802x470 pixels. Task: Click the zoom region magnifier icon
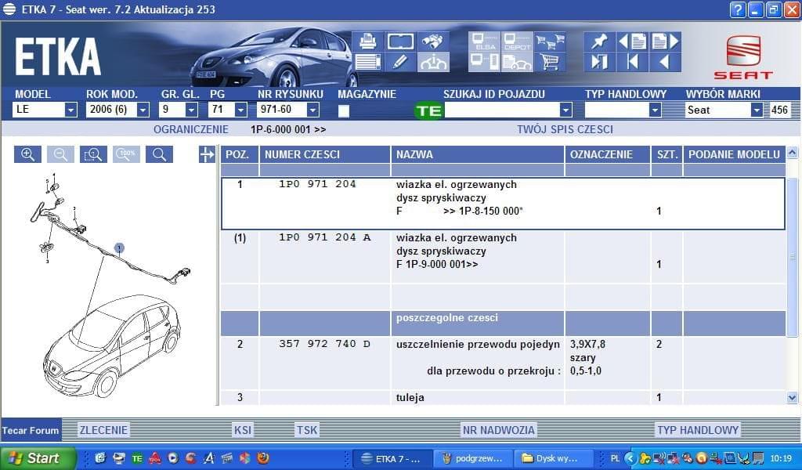tap(93, 154)
